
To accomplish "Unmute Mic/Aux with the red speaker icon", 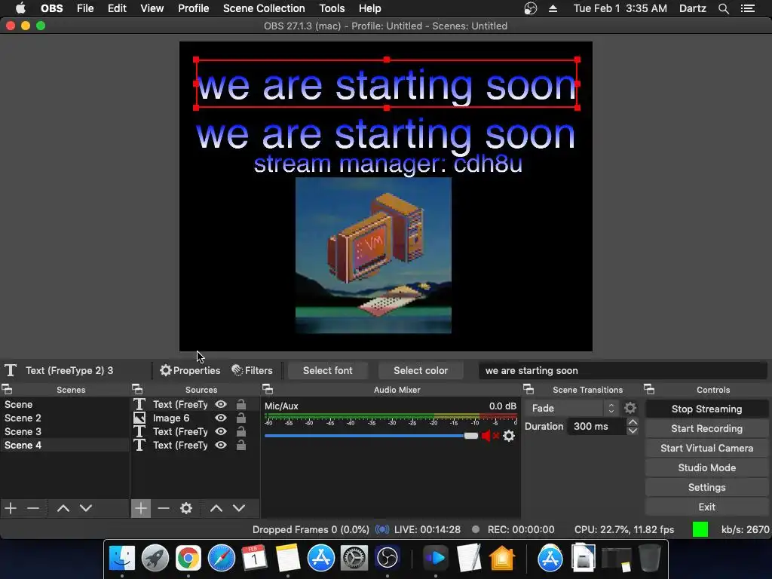I will pos(489,436).
